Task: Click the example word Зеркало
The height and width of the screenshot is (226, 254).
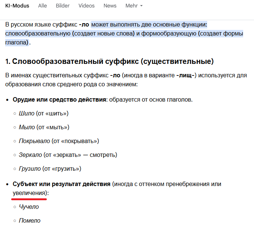Action: [30, 155]
